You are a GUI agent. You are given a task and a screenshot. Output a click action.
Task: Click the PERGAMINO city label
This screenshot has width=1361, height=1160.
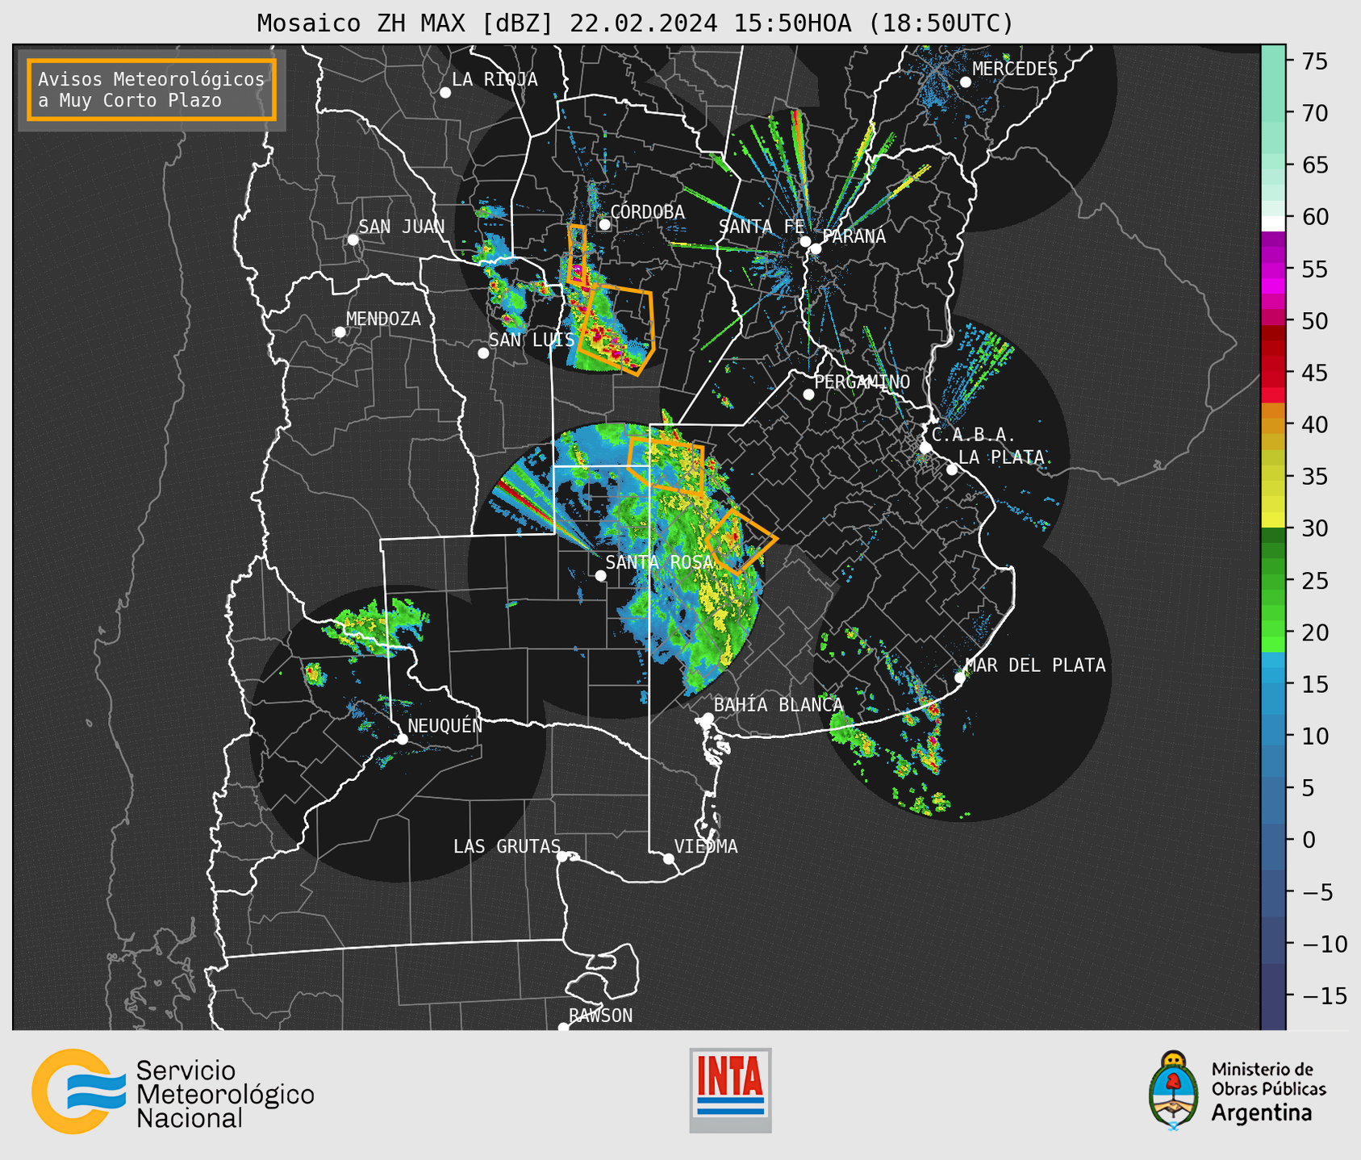point(862,382)
